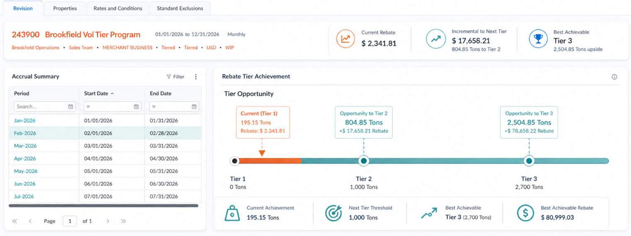Click the Tier 1 start marker on the bar

point(235,161)
